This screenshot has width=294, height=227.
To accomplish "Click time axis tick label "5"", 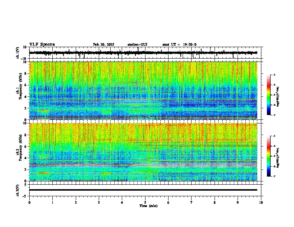I will 145,203.
